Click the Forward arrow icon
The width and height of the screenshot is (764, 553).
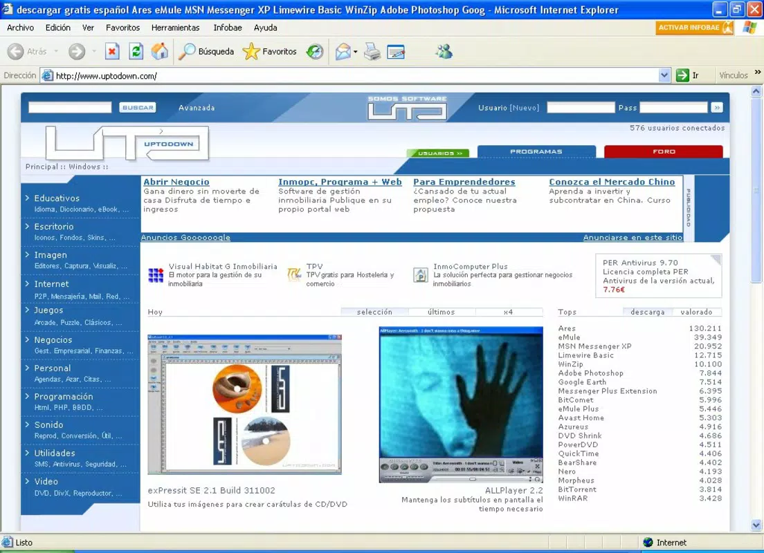77,51
